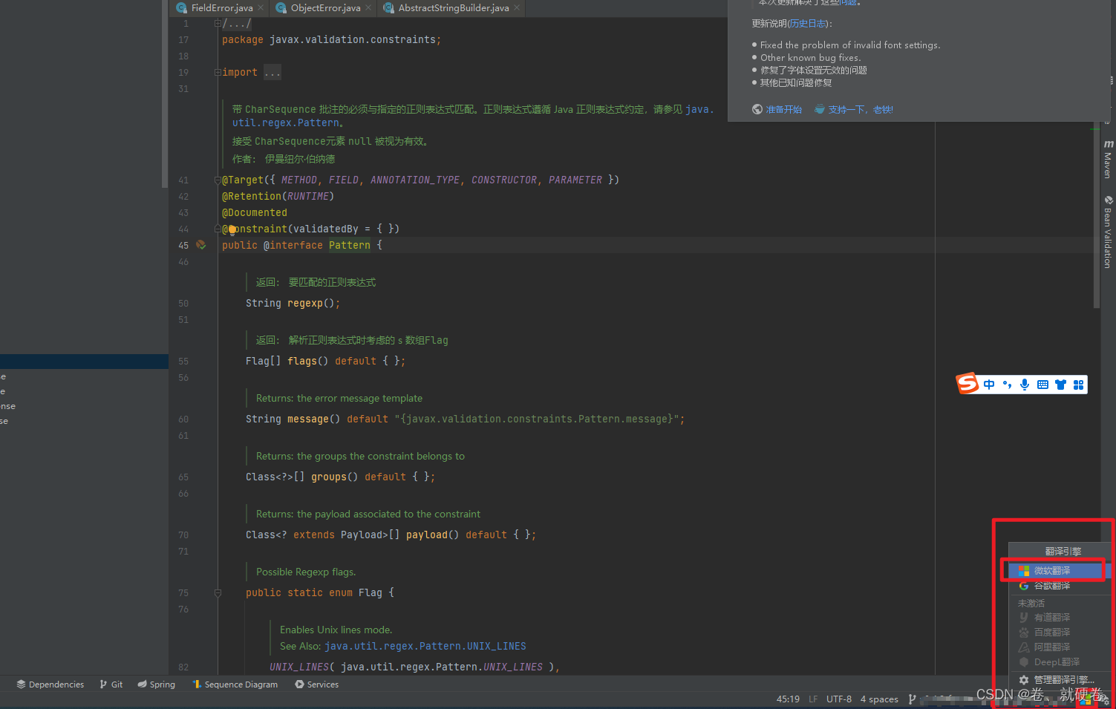
Task: Click the project panel vertical scrollbar
Action: [165, 93]
